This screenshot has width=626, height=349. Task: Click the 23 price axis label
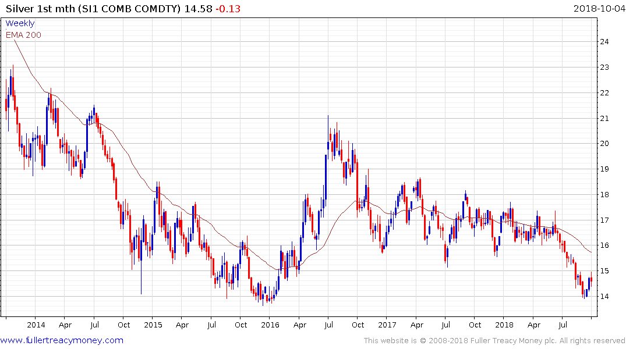(x=604, y=67)
